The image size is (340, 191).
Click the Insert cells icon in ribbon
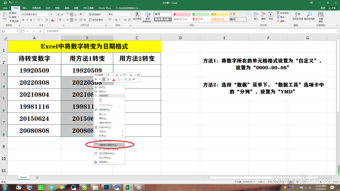coord(256,16)
